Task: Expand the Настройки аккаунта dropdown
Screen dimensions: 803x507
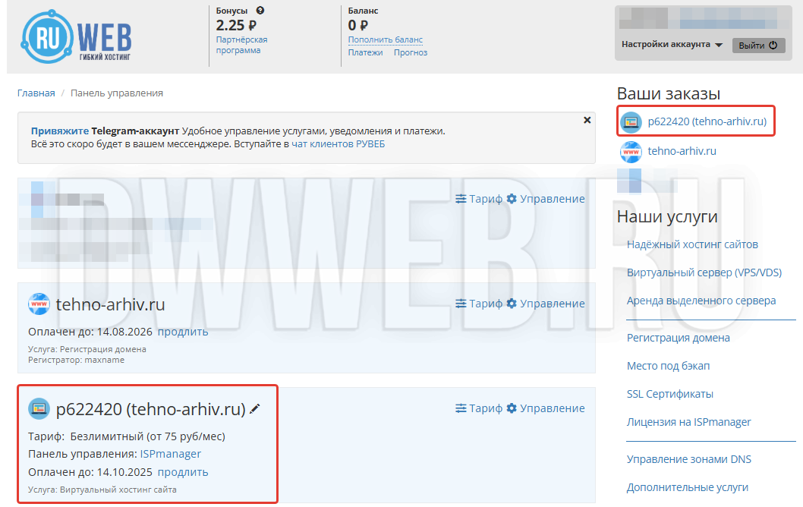Action: 672,45
